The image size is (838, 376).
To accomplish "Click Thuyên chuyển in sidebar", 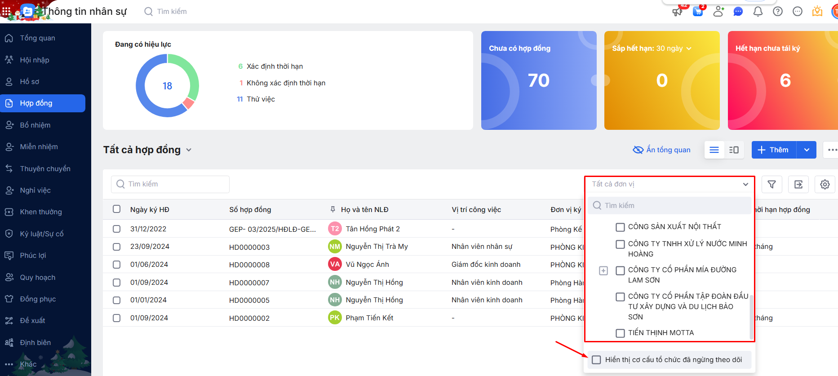I will coord(43,168).
